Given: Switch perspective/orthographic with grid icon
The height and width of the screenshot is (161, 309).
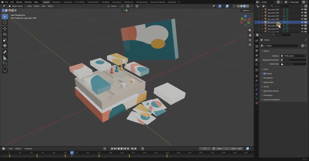Looking at the screenshot, I should [250, 45].
